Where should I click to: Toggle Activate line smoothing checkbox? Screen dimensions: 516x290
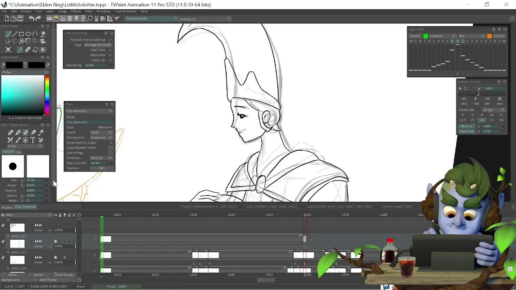(110, 40)
